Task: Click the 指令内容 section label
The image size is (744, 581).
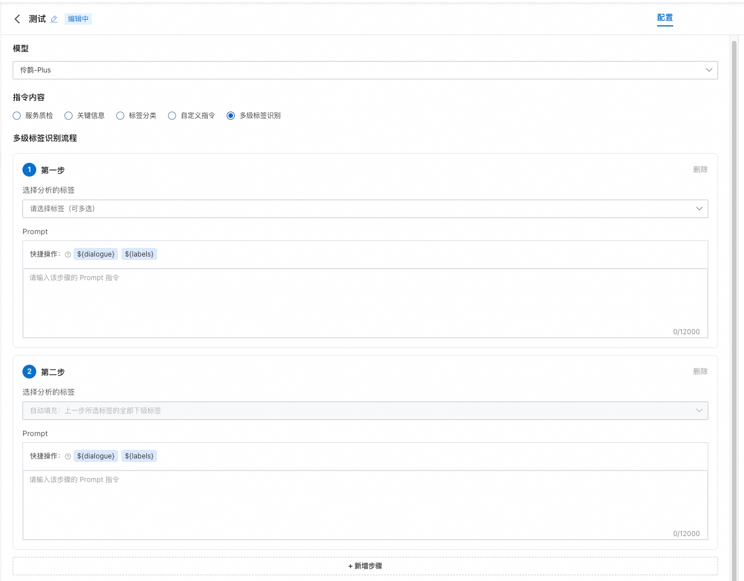Action: (x=29, y=97)
